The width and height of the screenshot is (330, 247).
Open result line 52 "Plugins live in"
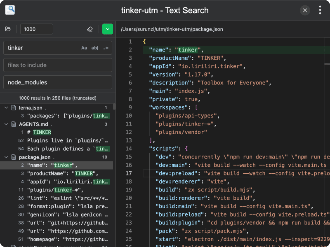point(57,140)
